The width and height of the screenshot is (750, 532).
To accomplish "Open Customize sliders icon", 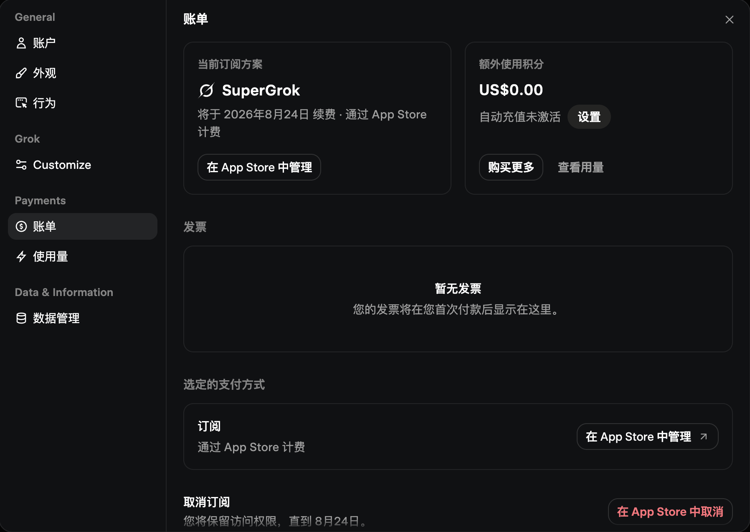I will point(21,165).
